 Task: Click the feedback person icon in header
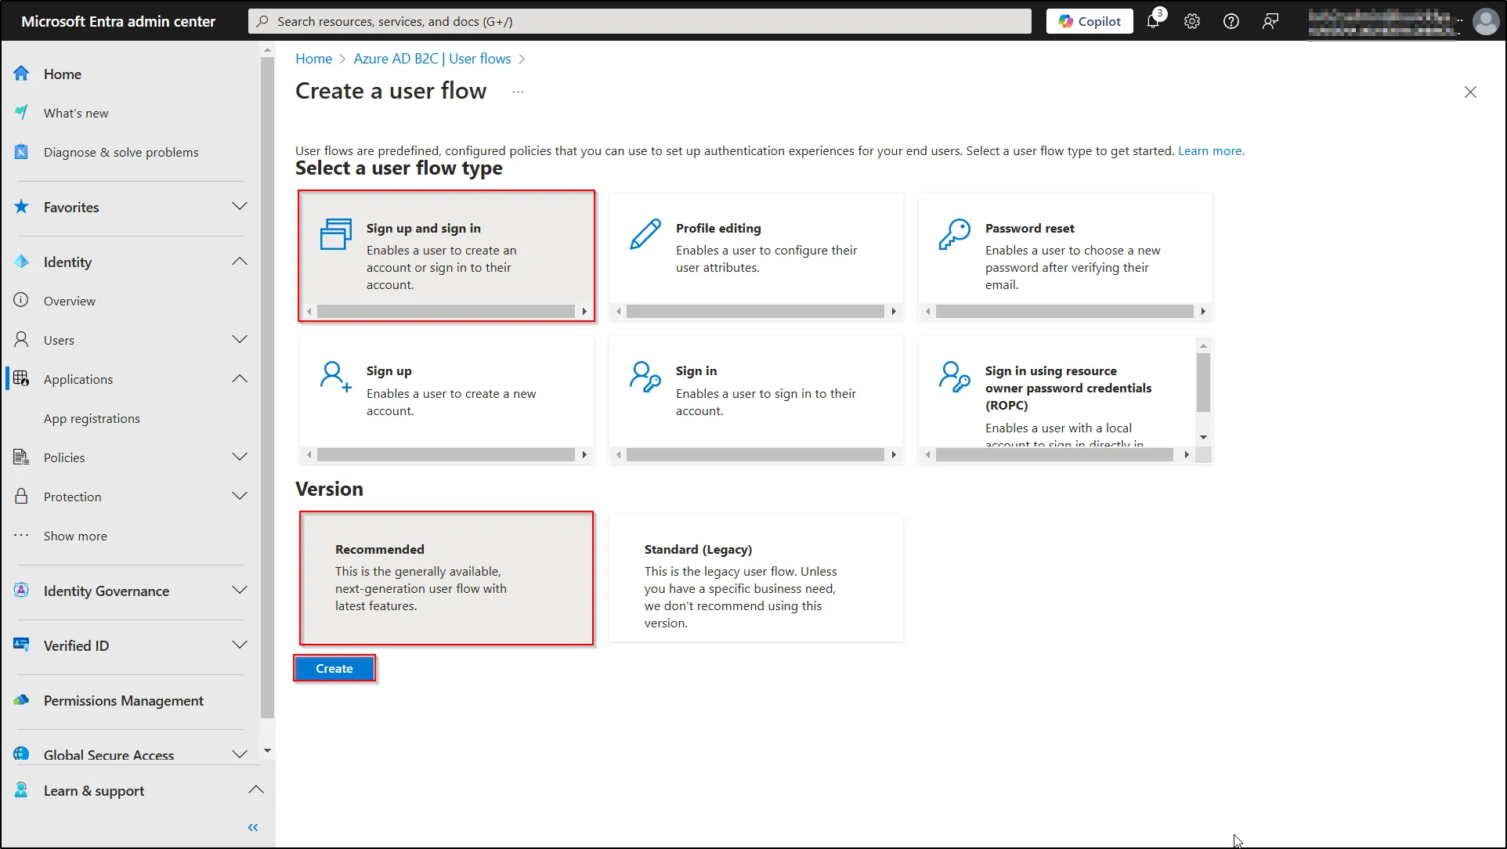click(1270, 21)
